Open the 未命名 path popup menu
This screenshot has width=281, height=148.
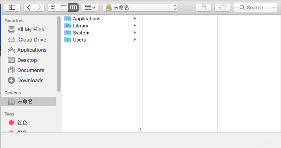click(x=141, y=7)
